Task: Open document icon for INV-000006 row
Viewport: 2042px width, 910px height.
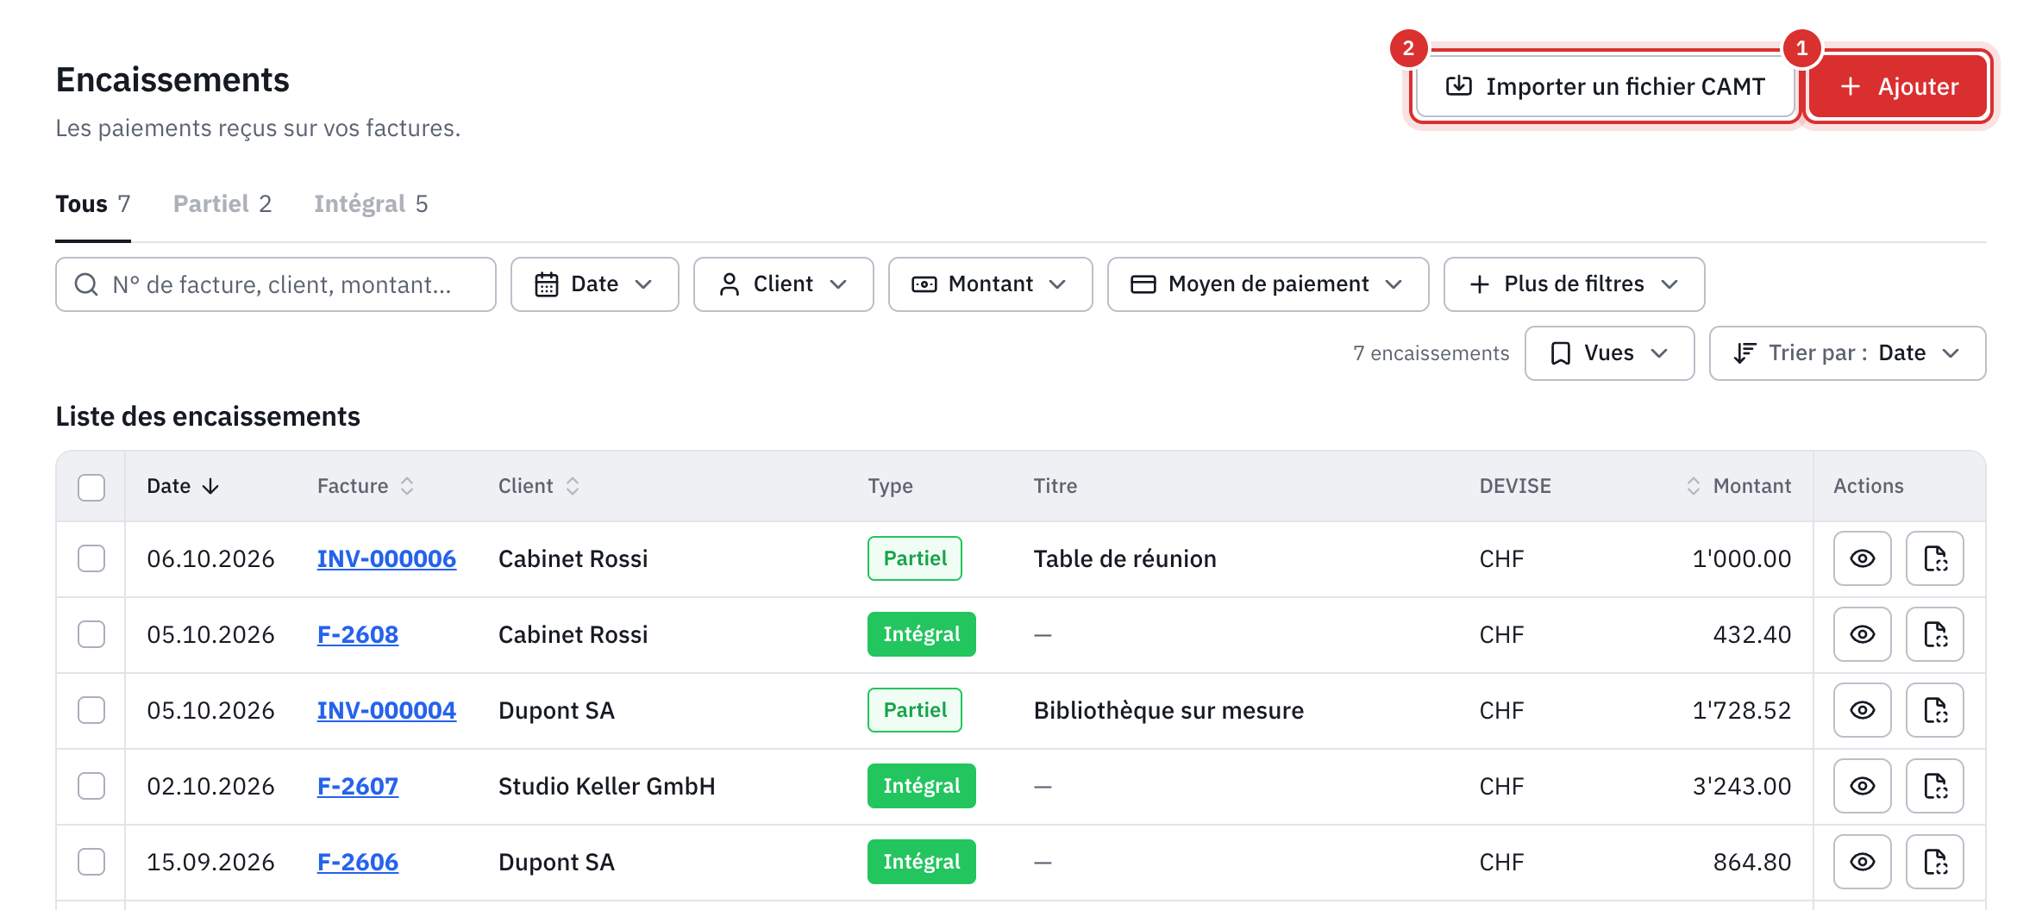Action: pyautogui.click(x=1935, y=558)
